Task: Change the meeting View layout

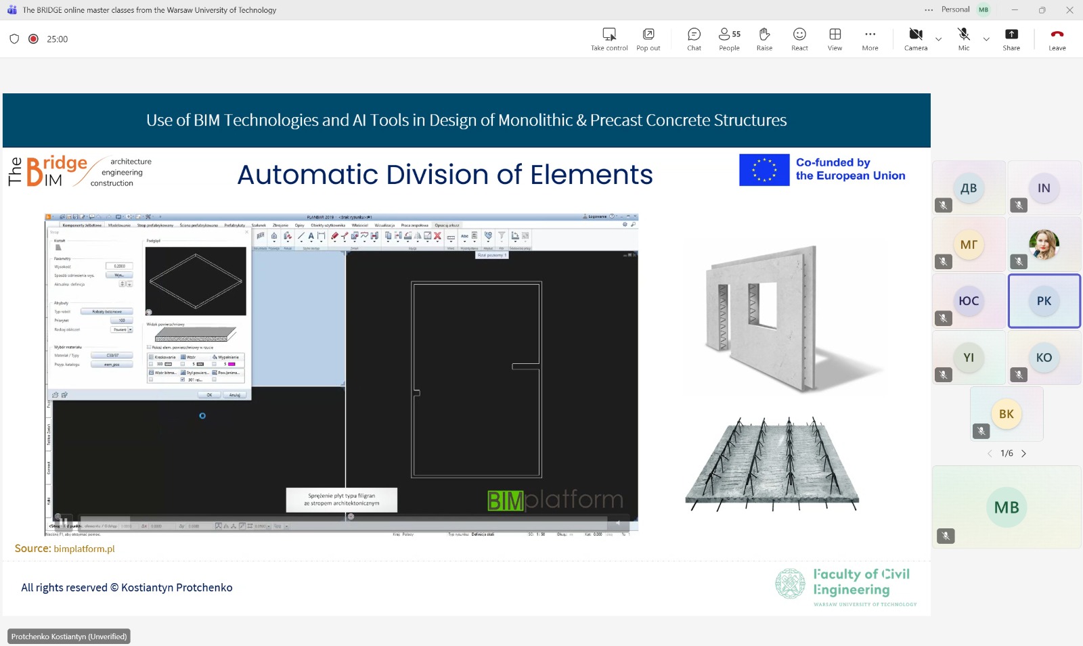Action: pyautogui.click(x=835, y=39)
